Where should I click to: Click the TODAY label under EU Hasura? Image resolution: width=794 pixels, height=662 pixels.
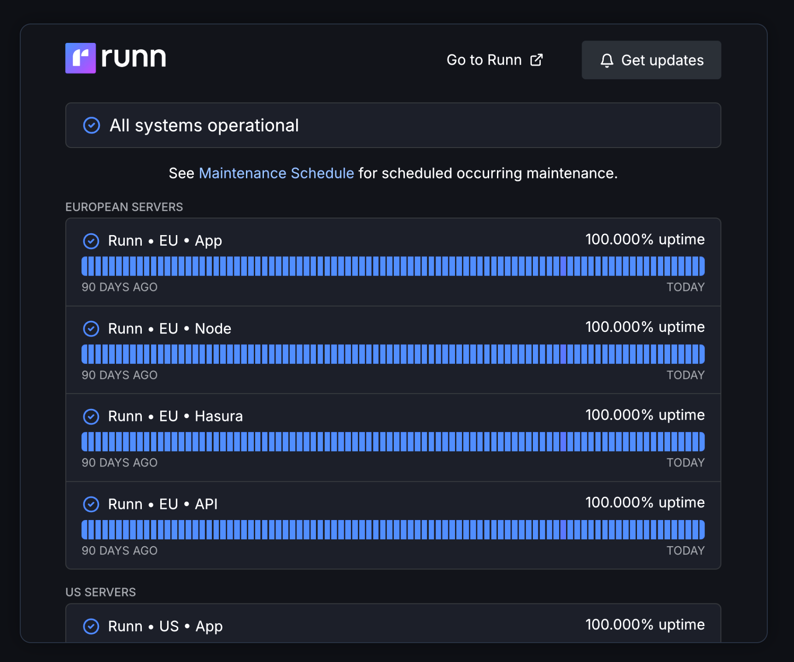pos(686,463)
